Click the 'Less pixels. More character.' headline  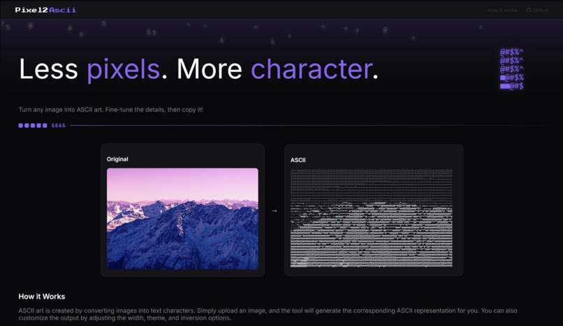[x=198, y=69]
